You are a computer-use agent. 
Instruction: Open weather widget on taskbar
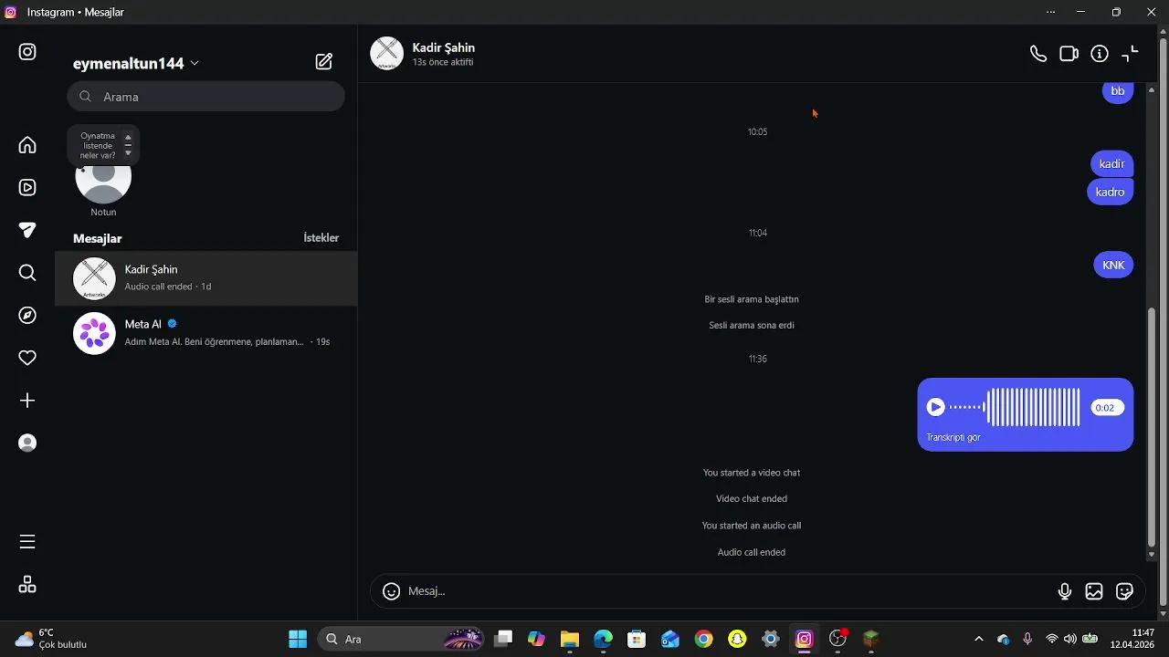(x=51, y=639)
